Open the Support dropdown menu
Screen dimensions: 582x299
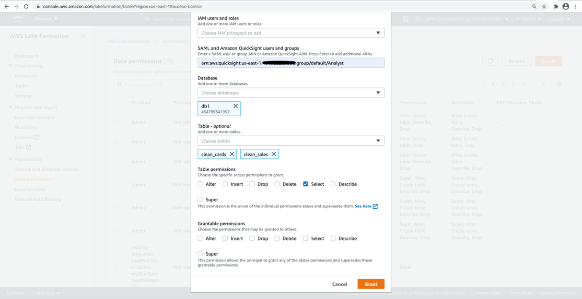tap(559, 19)
